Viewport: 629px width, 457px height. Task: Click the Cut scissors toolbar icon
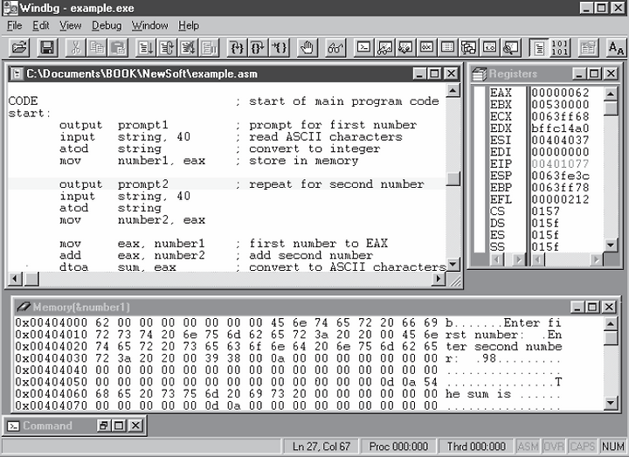(75, 48)
